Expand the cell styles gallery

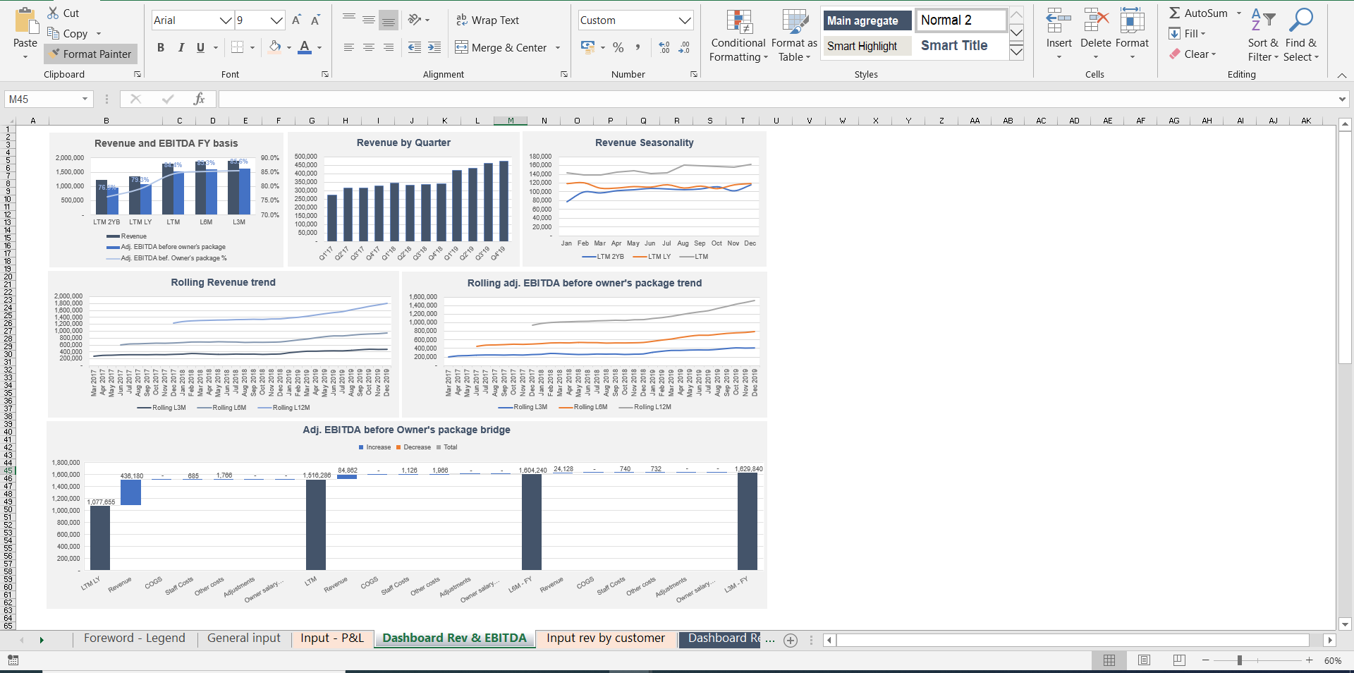point(1016,52)
